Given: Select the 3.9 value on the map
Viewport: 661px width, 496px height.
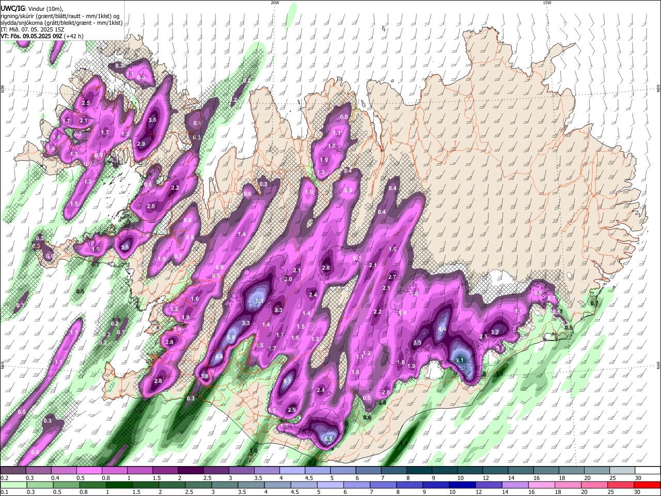Looking at the screenshot, I should pyautogui.click(x=124, y=247).
